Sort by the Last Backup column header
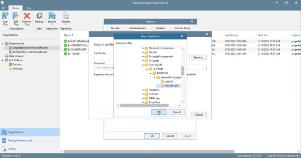The width and height of the screenshot is (301, 158). click(231, 35)
